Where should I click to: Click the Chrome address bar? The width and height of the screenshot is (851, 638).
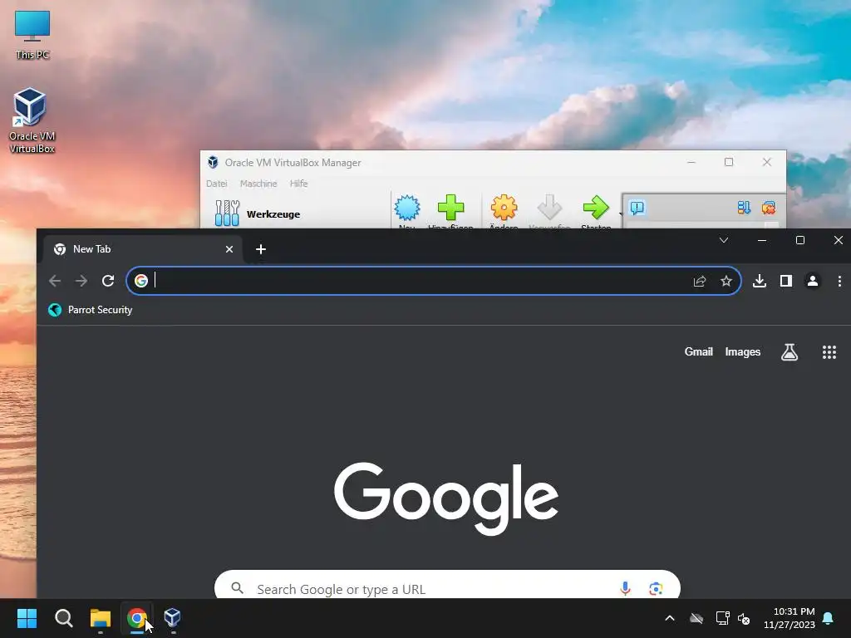(433, 281)
